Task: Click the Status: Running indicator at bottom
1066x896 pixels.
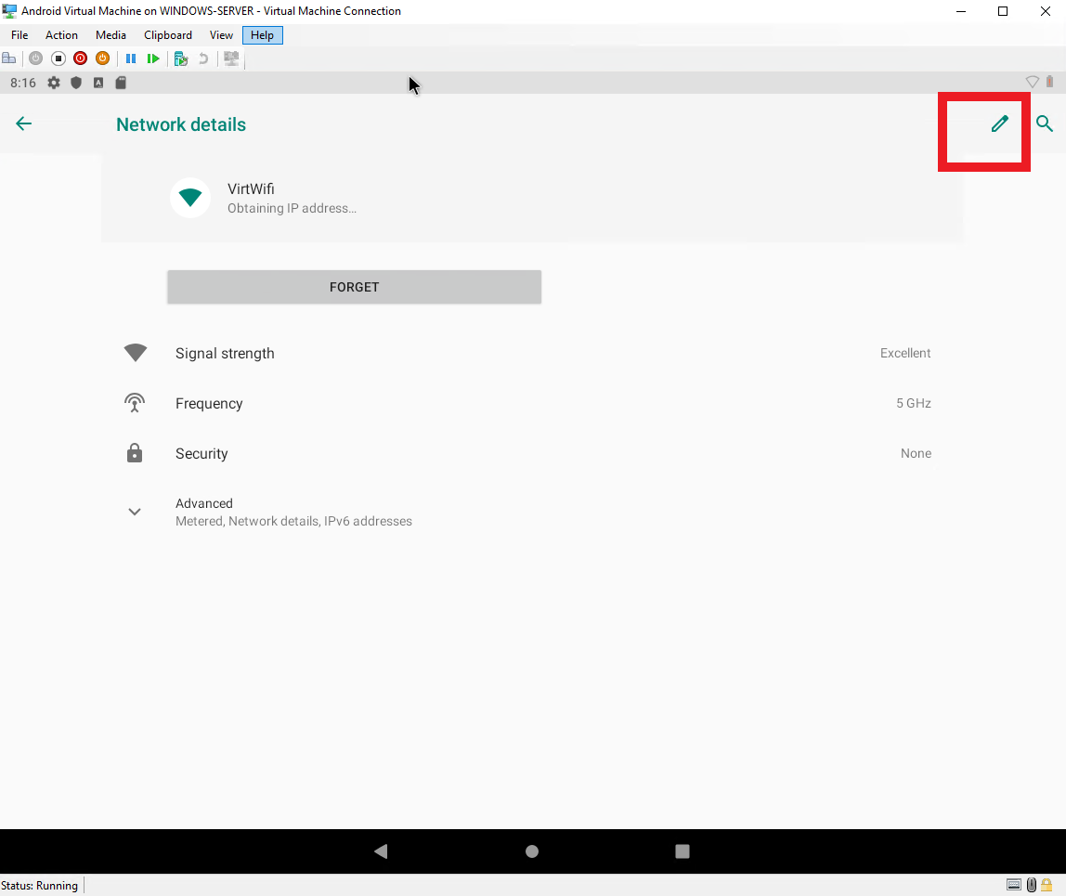Action: pos(39,885)
